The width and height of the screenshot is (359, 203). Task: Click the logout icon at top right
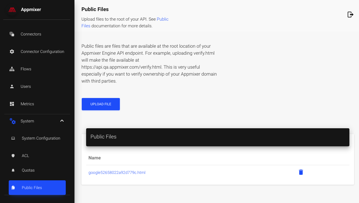pyautogui.click(x=350, y=15)
